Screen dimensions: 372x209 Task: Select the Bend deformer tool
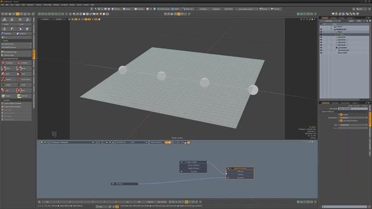point(9,74)
